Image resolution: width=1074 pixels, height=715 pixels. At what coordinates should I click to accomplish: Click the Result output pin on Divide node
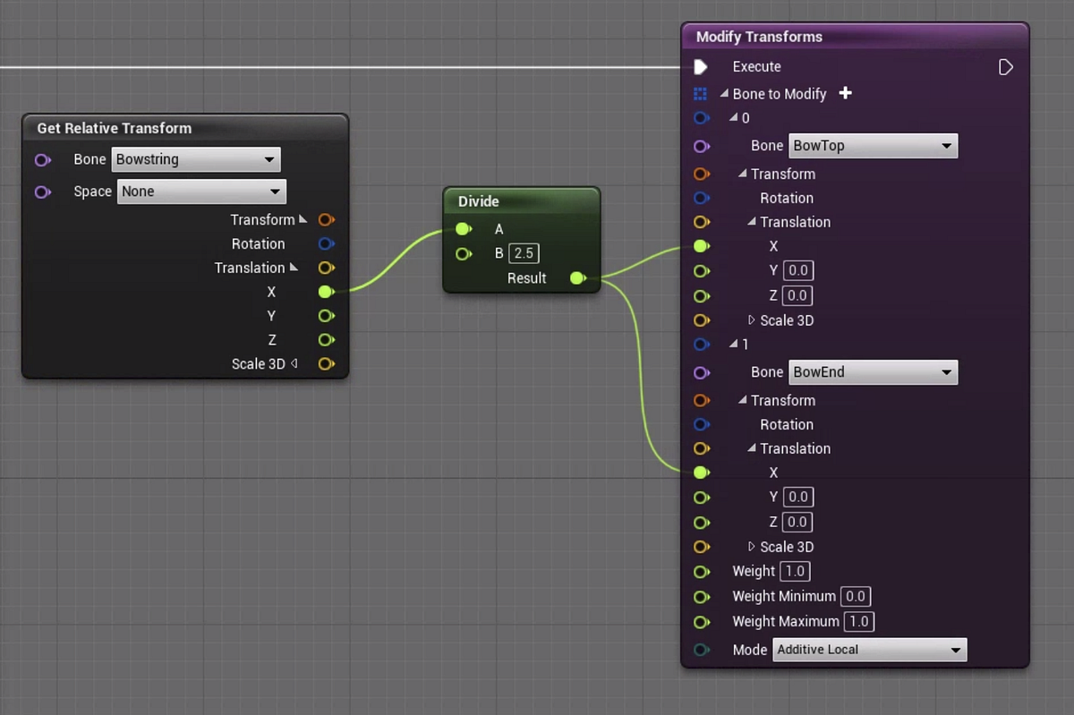point(578,278)
